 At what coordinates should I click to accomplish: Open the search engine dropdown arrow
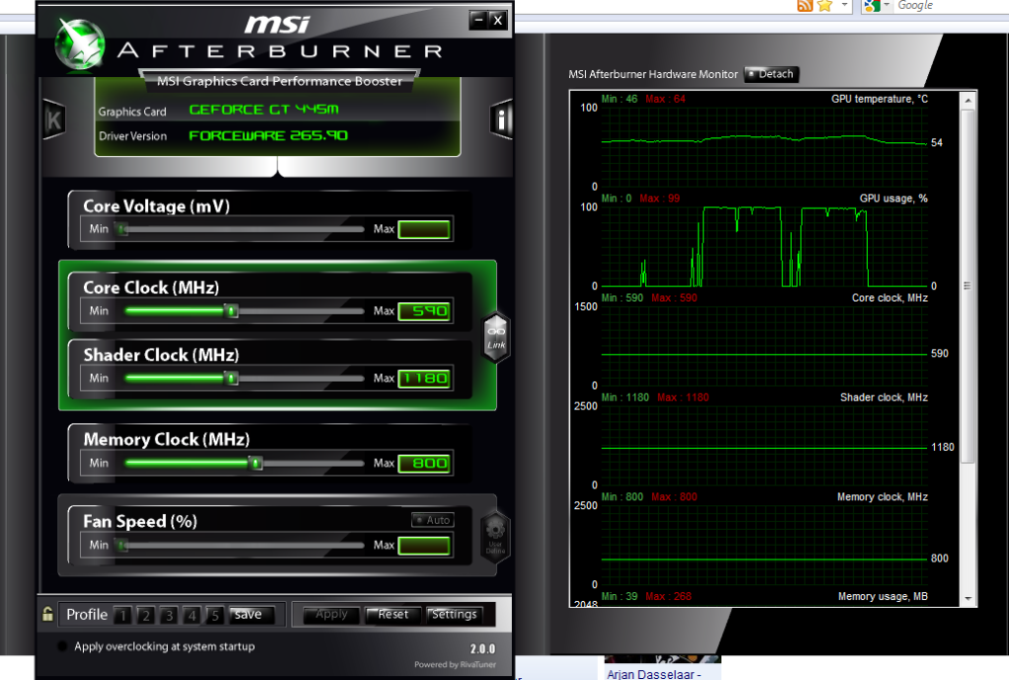(x=886, y=5)
